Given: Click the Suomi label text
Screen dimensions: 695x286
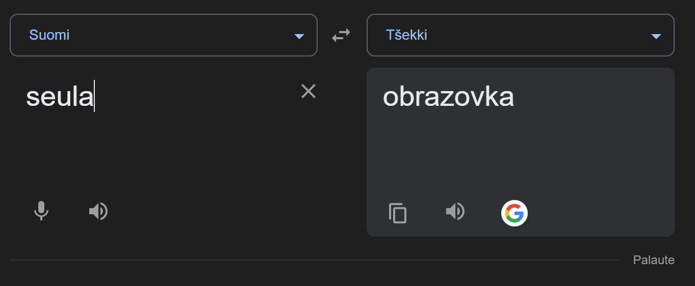Looking at the screenshot, I should [x=49, y=35].
